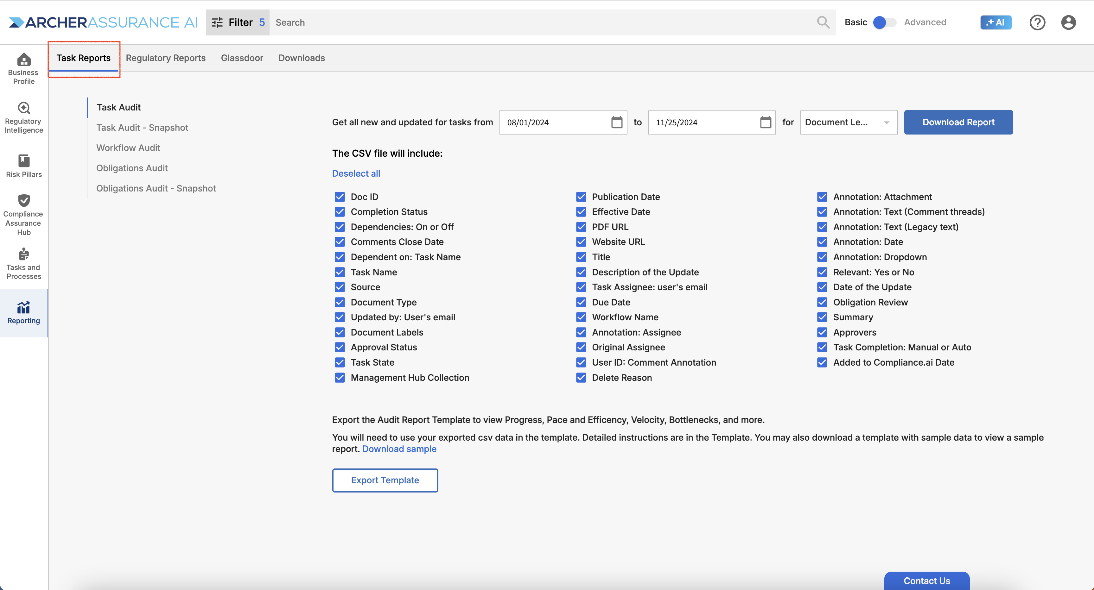The height and width of the screenshot is (590, 1094).
Task: Select Obligations Audit report
Action: pyautogui.click(x=132, y=168)
